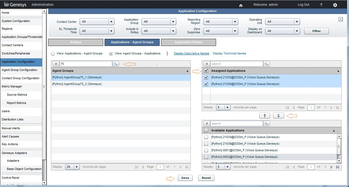The height and width of the screenshot is (187, 349).
Task: Go to next page of Agent Groups
Action: pos(181,167)
